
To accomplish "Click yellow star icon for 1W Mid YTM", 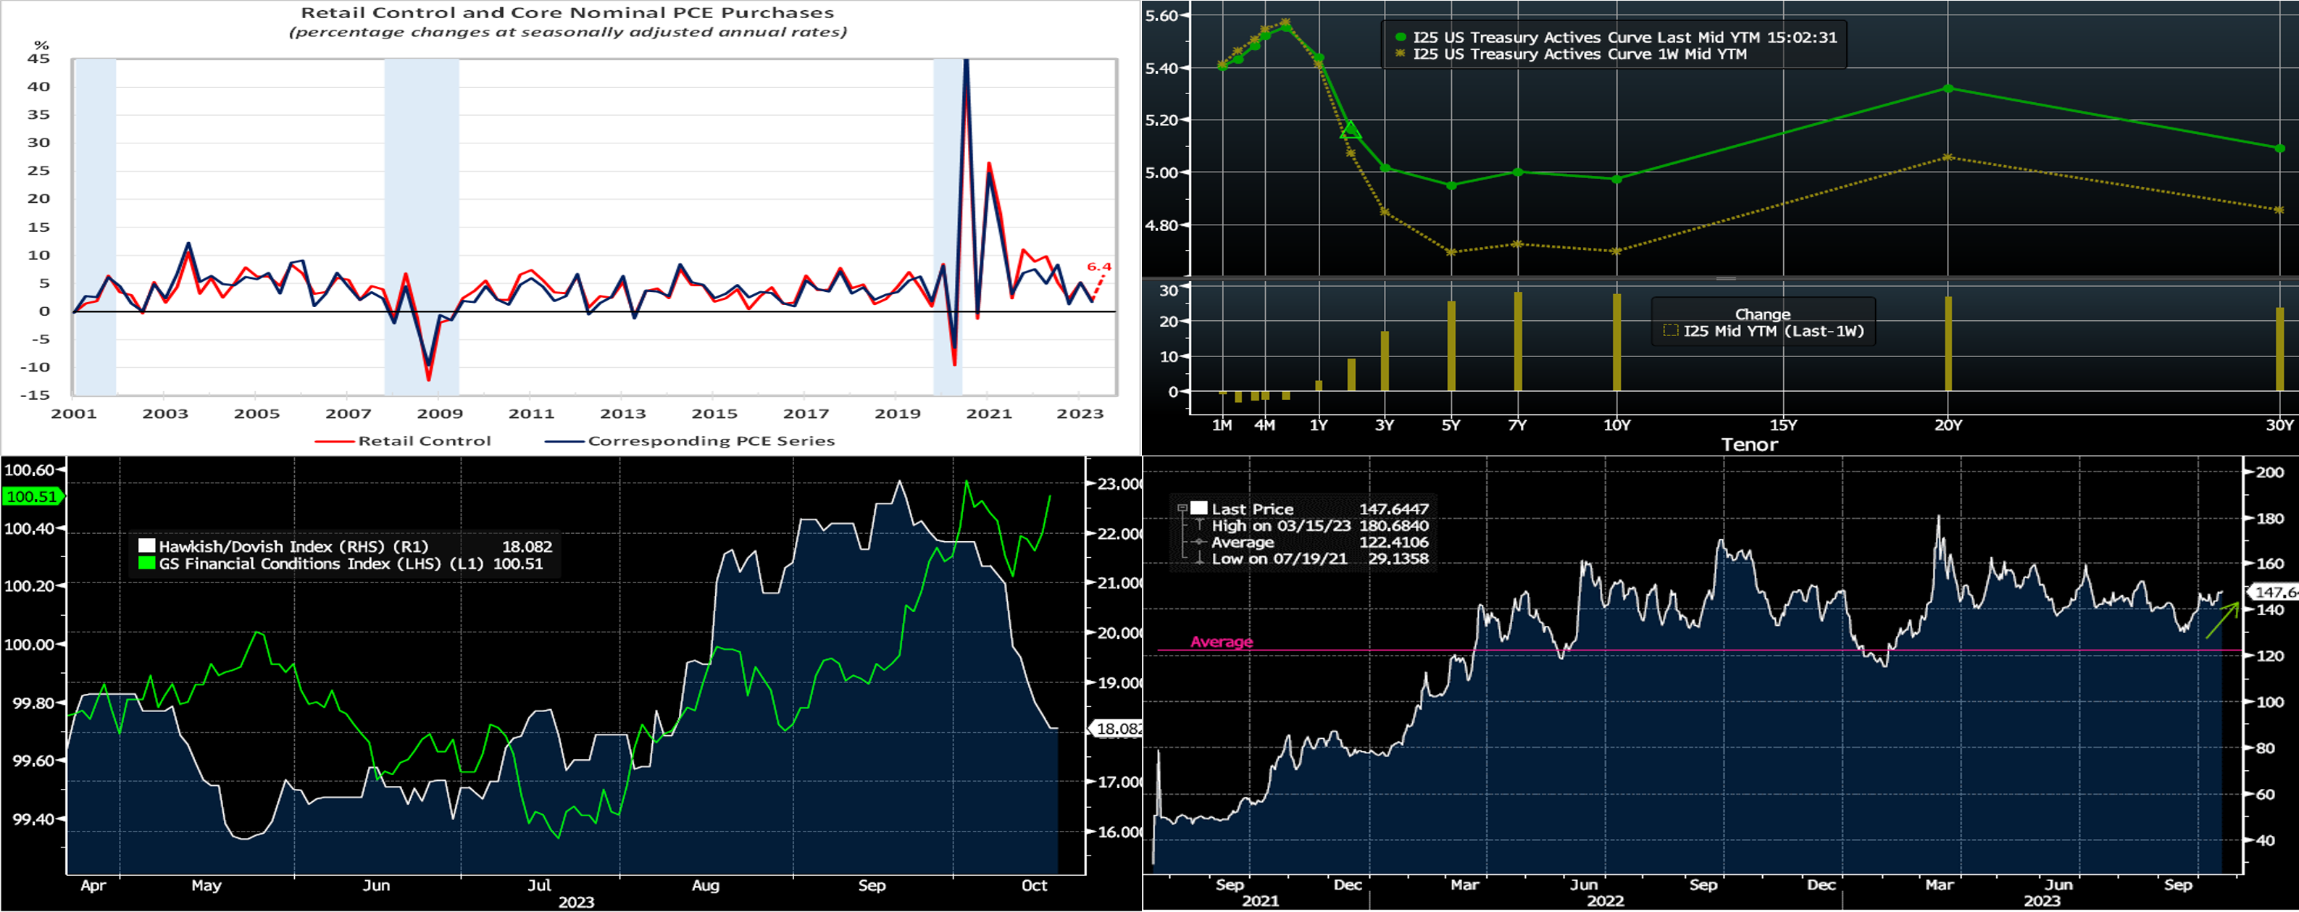I will (1401, 54).
